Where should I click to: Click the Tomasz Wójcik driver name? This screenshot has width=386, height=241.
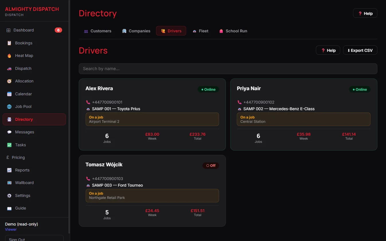(x=104, y=165)
